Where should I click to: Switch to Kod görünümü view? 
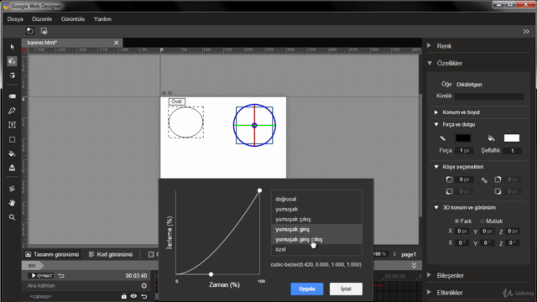111,254
